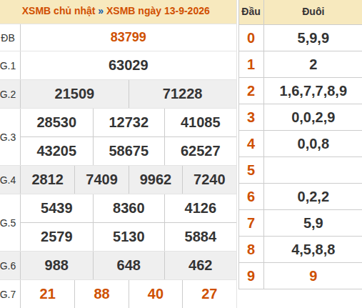Select G.7 number 88
This screenshot has height=308, width=362.
click(x=101, y=294)
